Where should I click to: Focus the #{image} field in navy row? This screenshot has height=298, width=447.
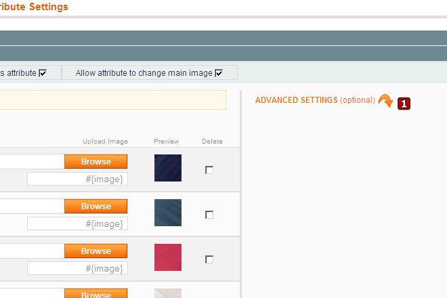(x=77, y=179)
